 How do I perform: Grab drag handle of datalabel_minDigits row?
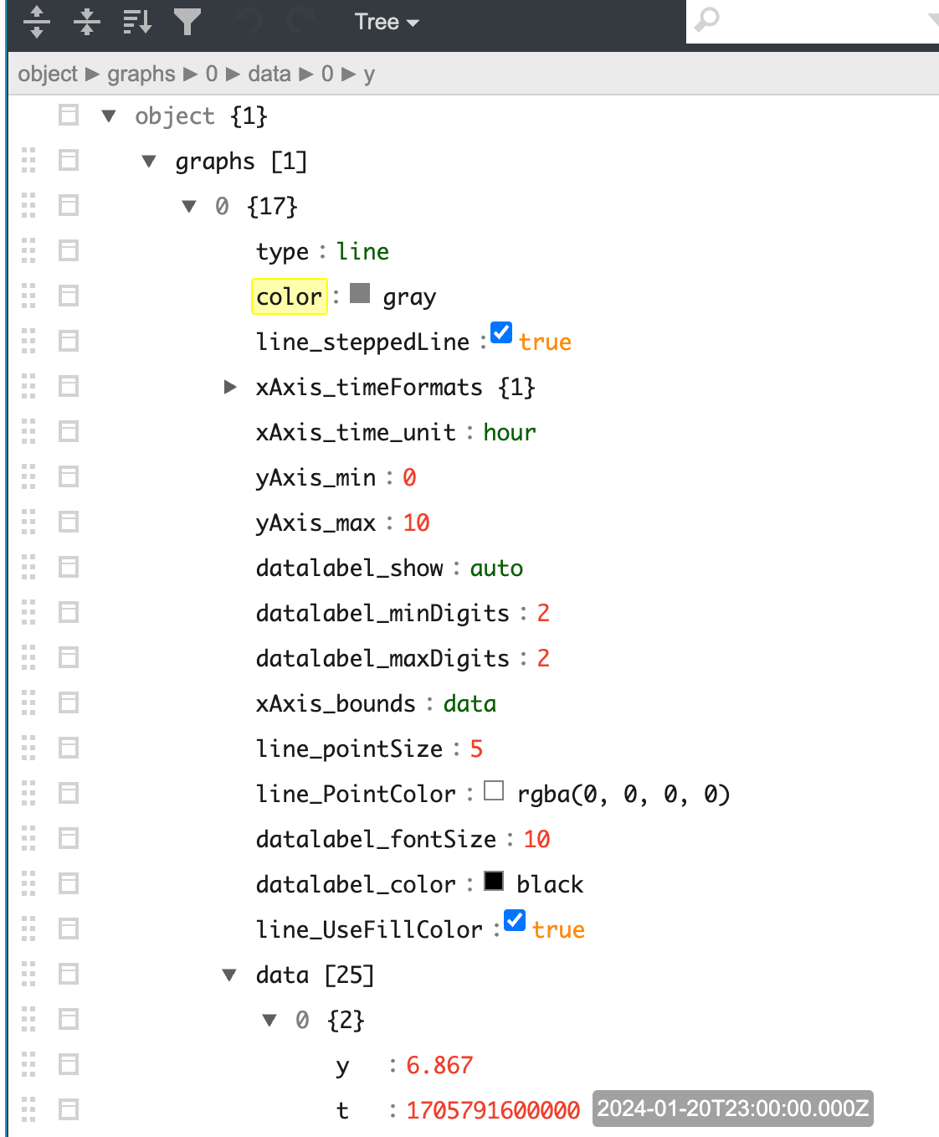(28, 612)
